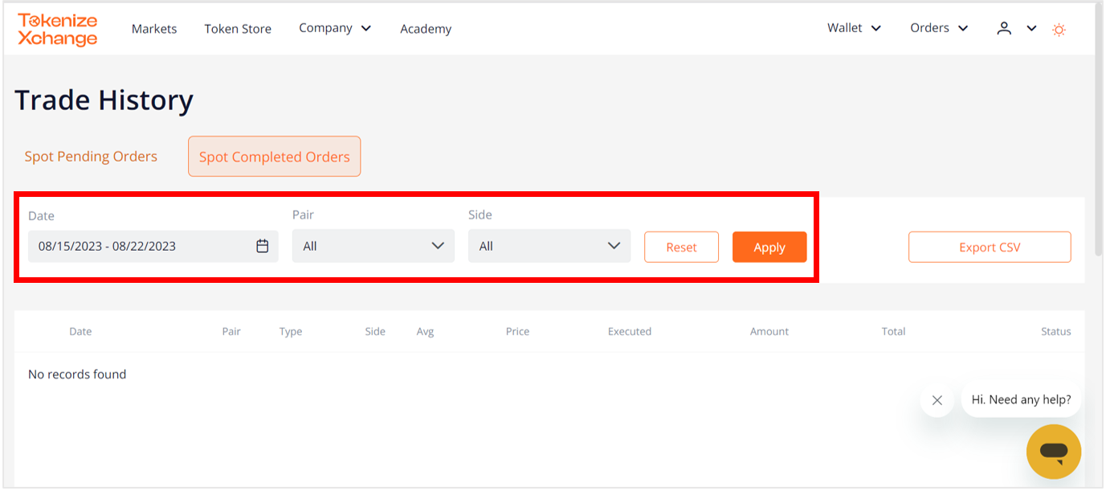Open the Token Store page
Viewport: 1106px width, 491px height.
click(238, 29)
